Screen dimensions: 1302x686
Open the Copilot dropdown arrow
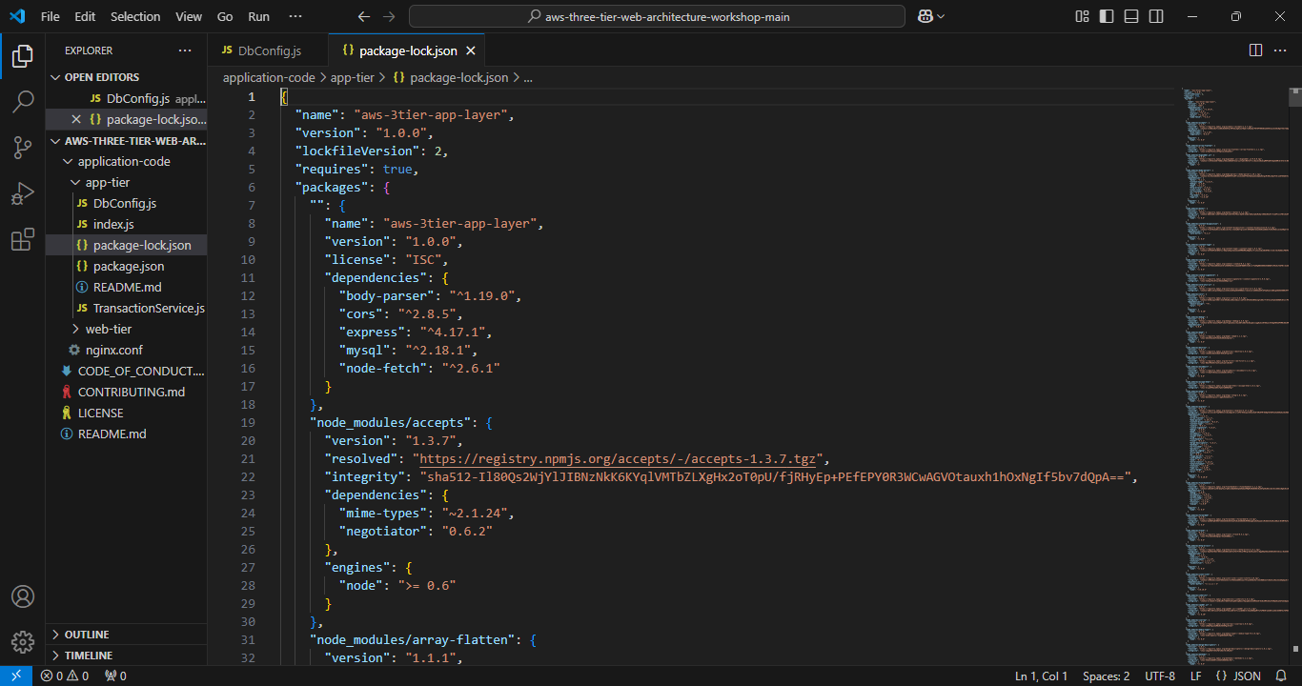(942, 16)
